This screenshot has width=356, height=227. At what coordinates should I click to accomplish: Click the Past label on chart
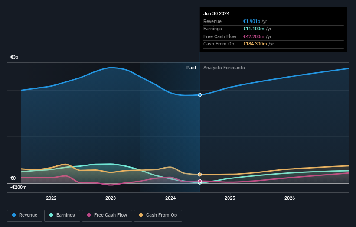pos(191,68)
